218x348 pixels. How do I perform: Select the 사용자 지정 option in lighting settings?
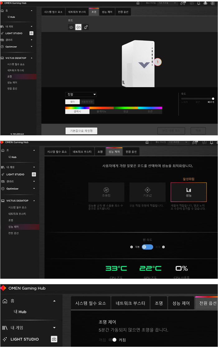87,102
